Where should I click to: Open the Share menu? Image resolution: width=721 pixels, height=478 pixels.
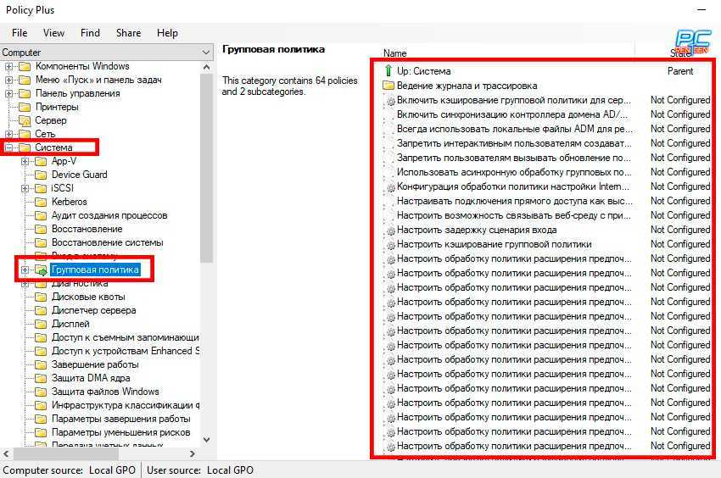(x=128, y=33)
